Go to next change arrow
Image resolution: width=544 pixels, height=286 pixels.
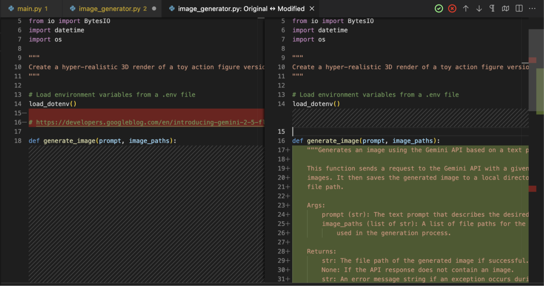point(479,9)
